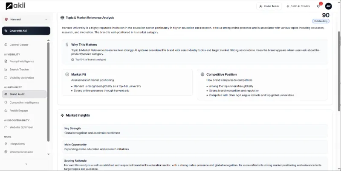The width and height of the screenshot is (341, 171).
Task: Click the Invite Team button
Action: click(x=269, y=6)
